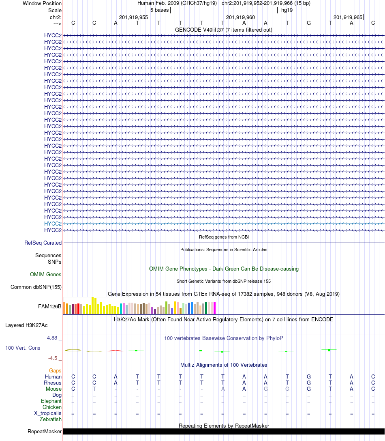Screen dimensions: 385x441
Task: Click the 'RepeatMasker' track label
Action: tap(45, 431)
